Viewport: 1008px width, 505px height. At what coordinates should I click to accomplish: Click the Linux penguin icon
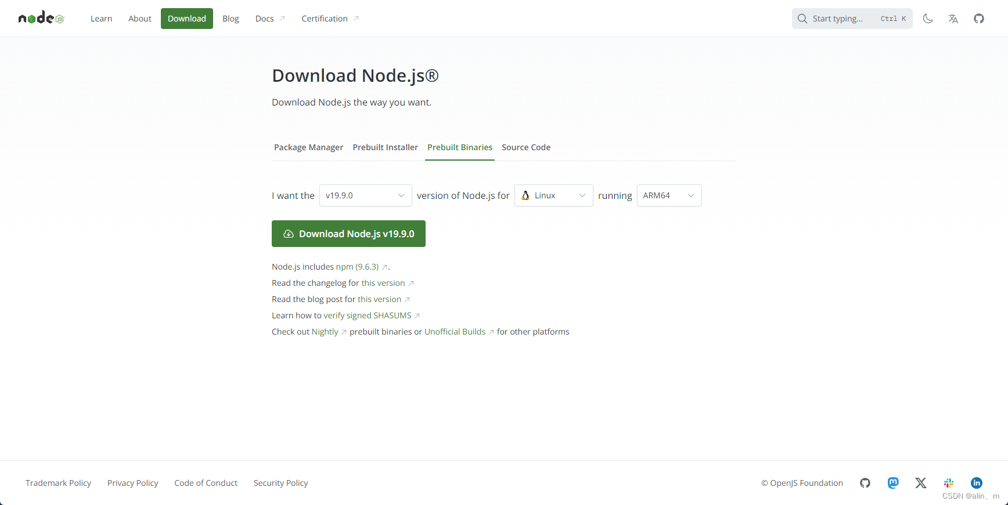[x=525, y=195]
